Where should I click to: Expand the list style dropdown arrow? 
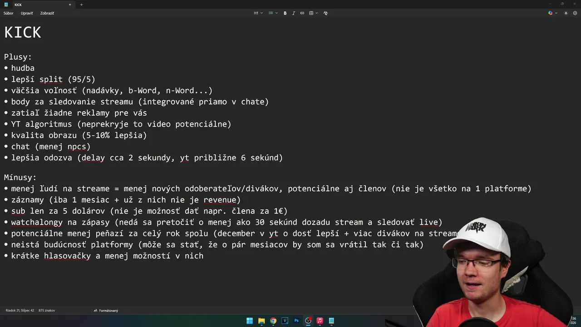(x=276, y=13)
